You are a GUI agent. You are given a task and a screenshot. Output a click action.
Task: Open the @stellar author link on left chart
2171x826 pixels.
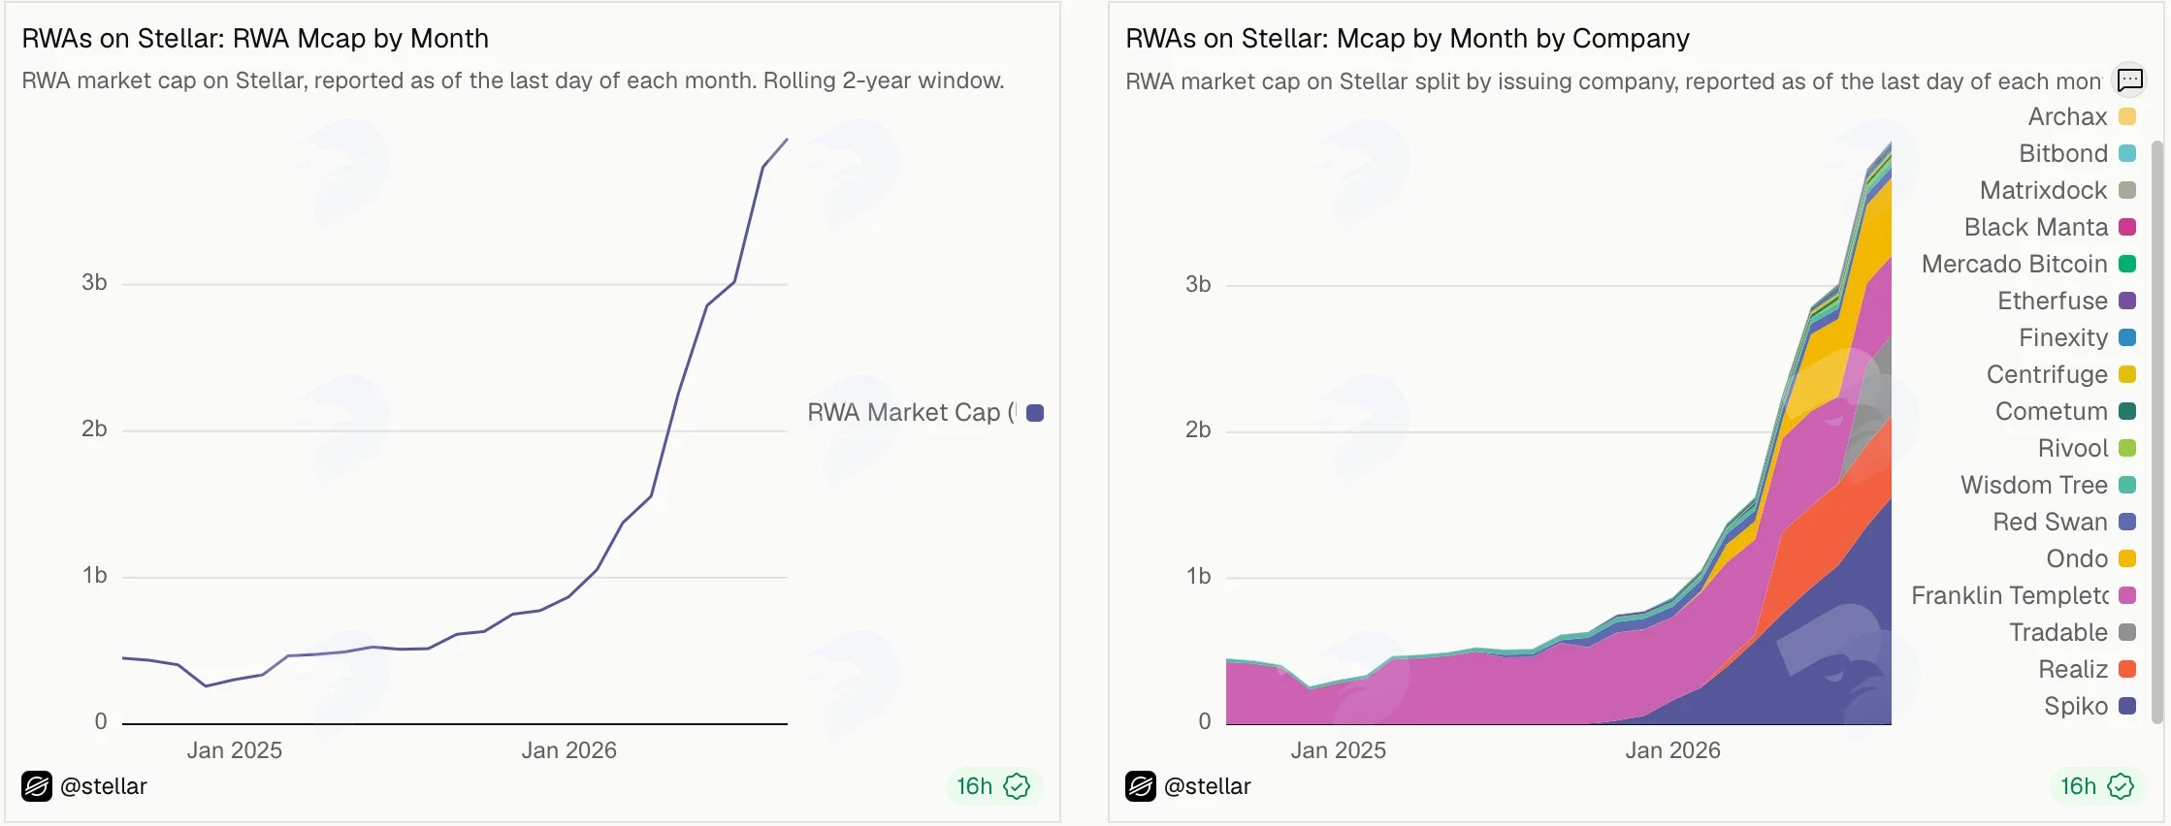(x=104, y=786)
